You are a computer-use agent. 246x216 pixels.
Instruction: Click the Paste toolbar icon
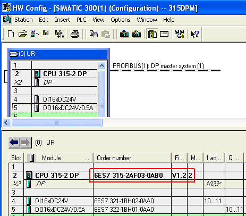pos(106,34)
